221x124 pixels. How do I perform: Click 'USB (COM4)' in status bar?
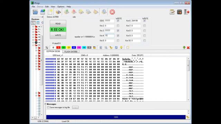43,121
